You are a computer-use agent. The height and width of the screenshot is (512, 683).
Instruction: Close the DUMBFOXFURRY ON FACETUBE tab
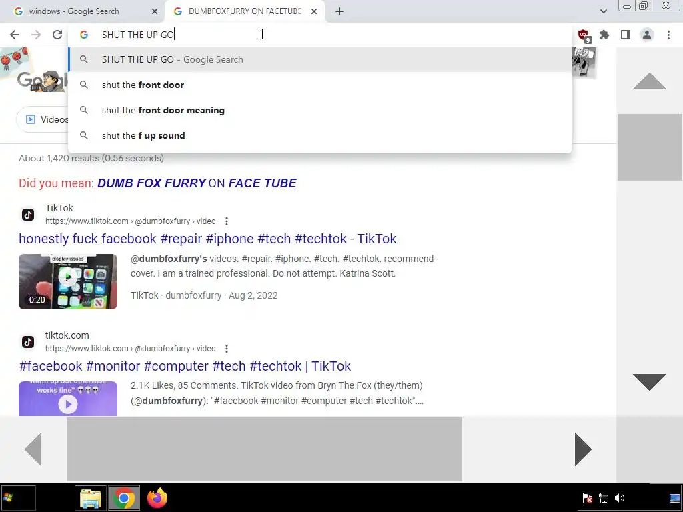pyautogui.click(x=314, y=11)
